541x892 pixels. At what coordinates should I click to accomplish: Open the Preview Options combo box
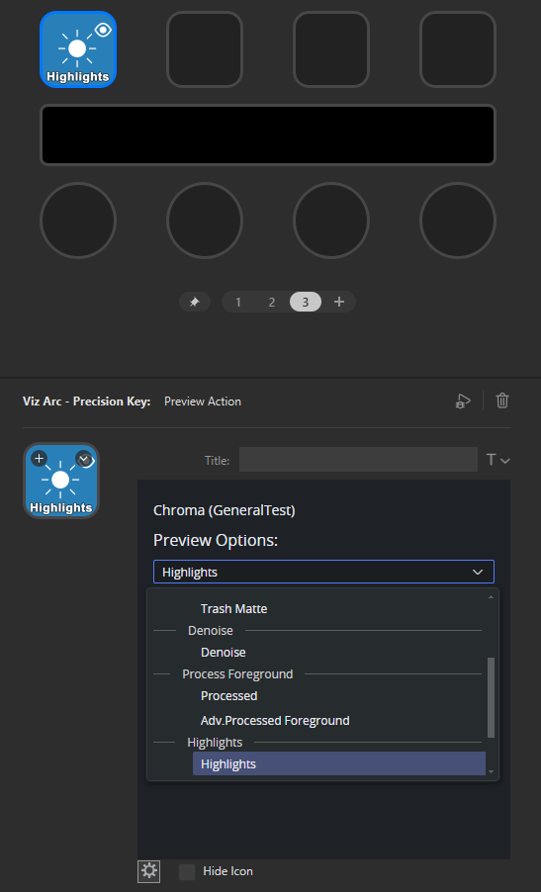point(323,572)
